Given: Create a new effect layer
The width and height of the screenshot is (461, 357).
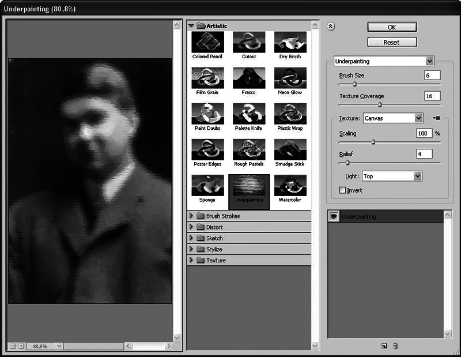Looking at the screenshot, I should (x=384, y=345).
